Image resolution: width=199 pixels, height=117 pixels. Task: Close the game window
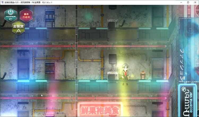click(195, 2)
